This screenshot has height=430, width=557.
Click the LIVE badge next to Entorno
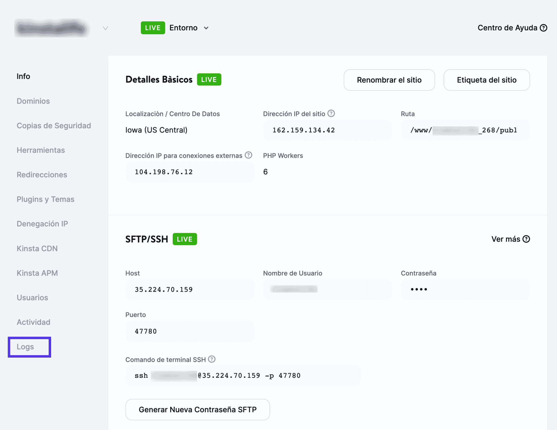(153, 28)
